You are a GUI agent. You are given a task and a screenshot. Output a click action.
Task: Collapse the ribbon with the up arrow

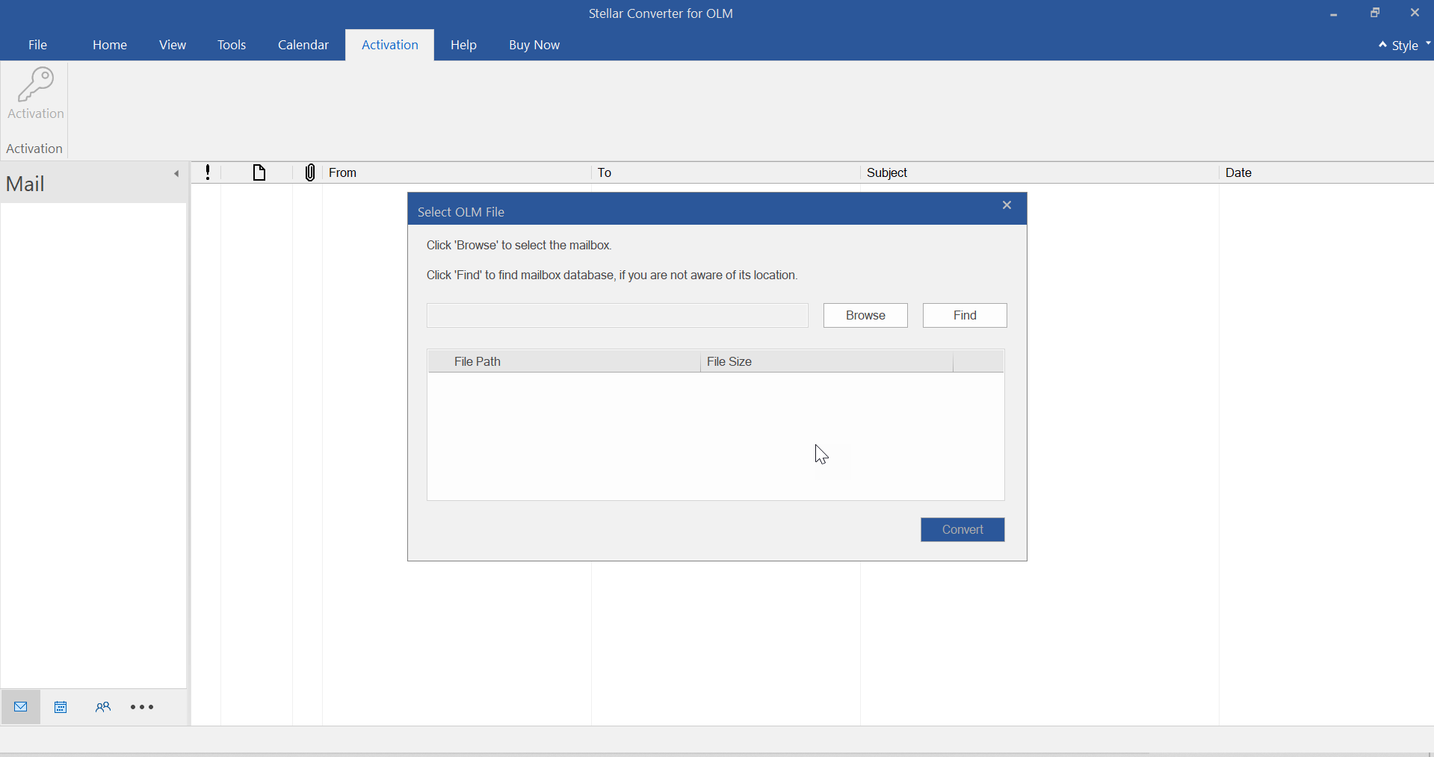pyautogui.click(x=1382, y=45)
